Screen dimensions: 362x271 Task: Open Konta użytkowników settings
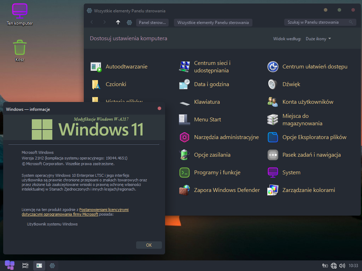273,102
